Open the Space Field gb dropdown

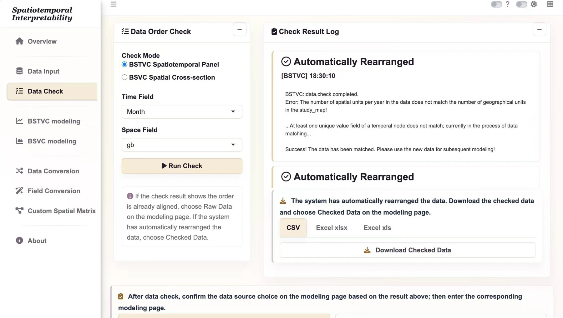(x=182, y=145)
